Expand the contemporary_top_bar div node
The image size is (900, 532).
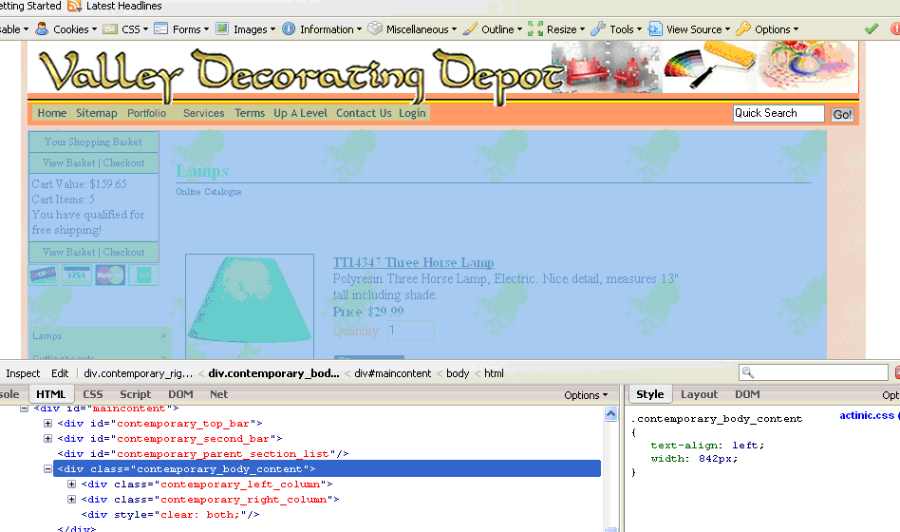[48, 424]
